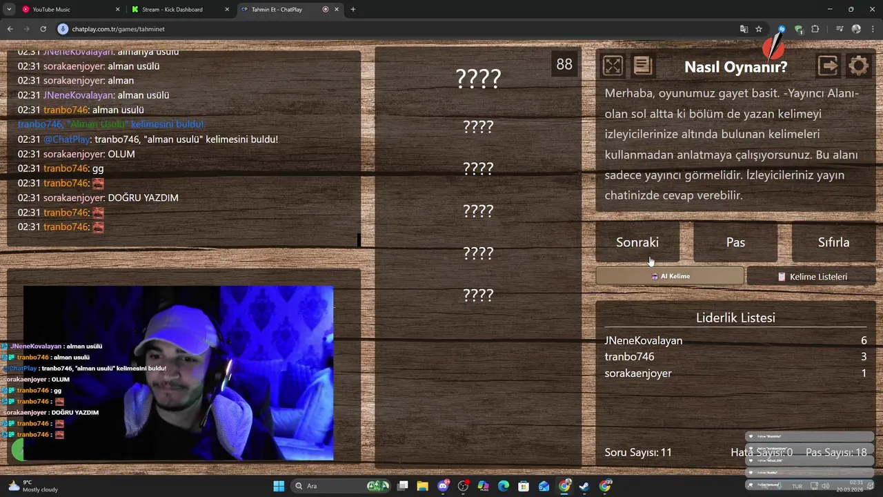Enable the AI Kelime option
The image size is (883, 497).
click(x=670, y=276)
